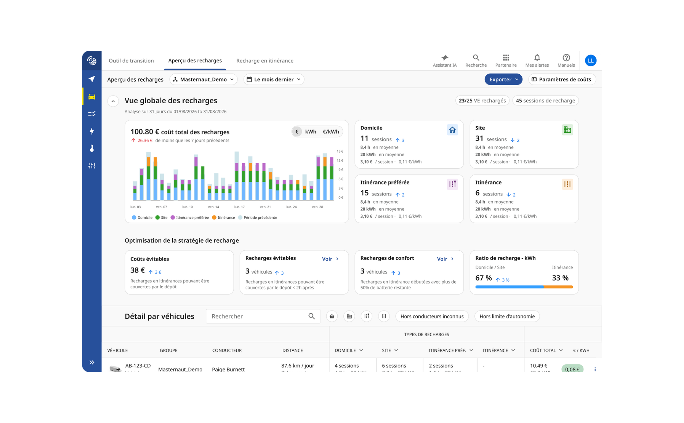Open the Masternaut_Demo group dropdown
The image size is (684, 423).
click(203, 79)
